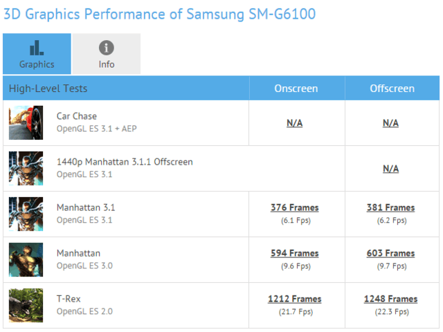Click the Offscreen column header
The height and width of the screenshot is (332, 443).
[392, 89]
